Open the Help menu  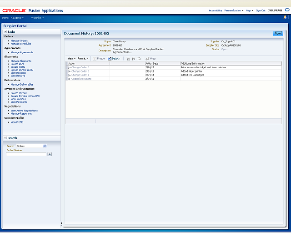tap(250, 10)
